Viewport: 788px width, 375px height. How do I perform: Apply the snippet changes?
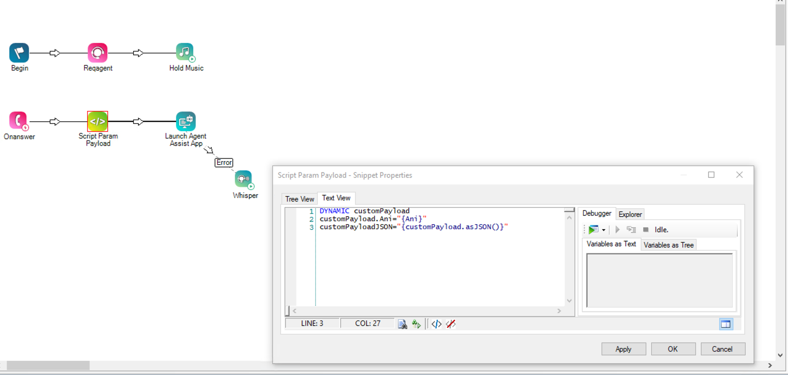(623, 349)
